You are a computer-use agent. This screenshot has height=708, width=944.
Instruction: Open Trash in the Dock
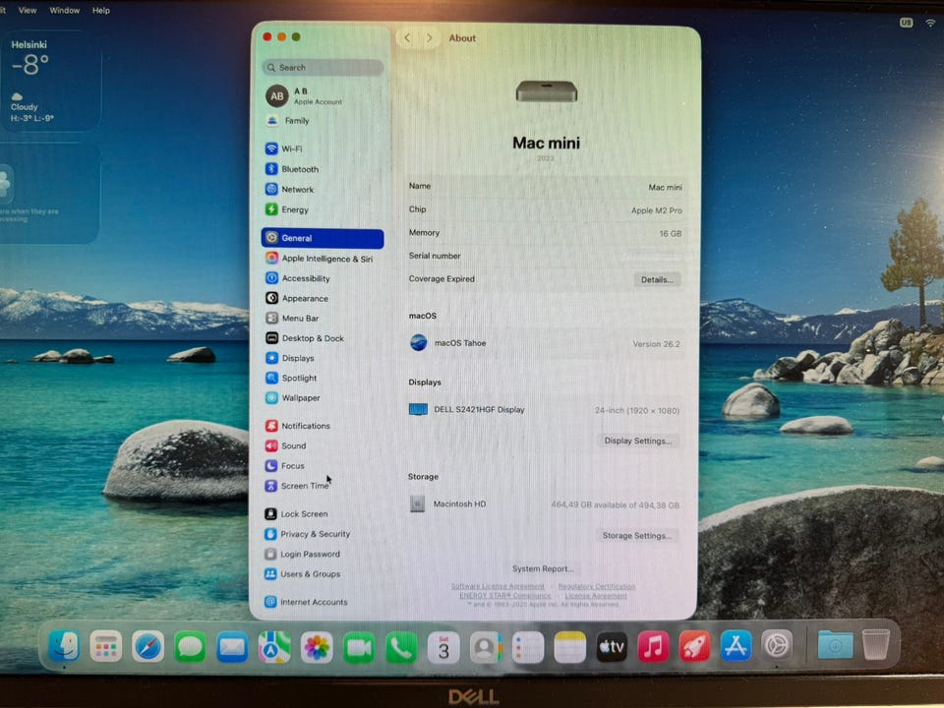[876, 645]
